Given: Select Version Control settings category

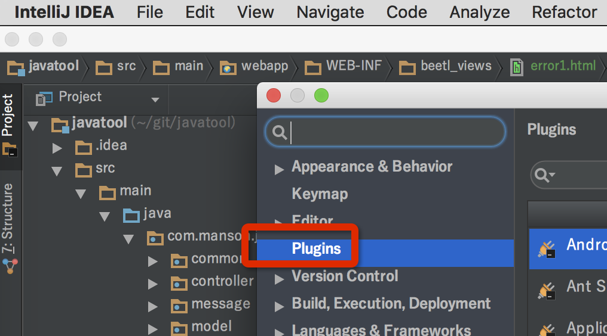Looking at the screenshot, I should point(345,276).
